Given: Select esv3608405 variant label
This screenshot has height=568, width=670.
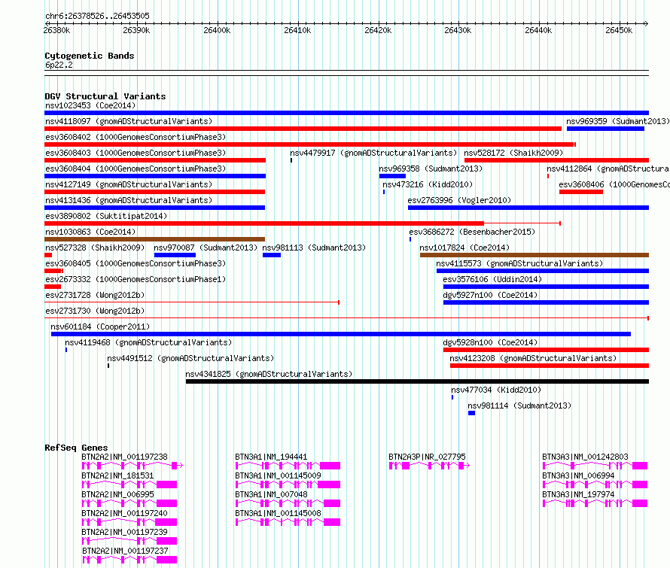Looking at the screenshot, I should click(136, 263).
